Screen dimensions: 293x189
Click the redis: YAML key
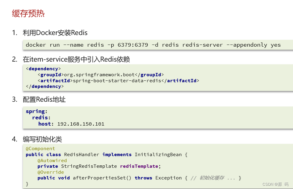point(41,118)
